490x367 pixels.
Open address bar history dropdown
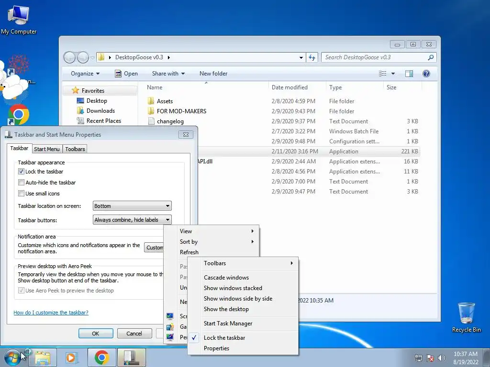(301, 57)
